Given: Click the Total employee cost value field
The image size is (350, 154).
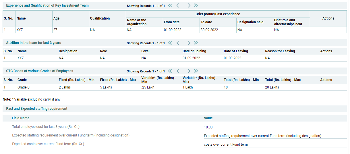Looking at the screenshot, I should click(275, 127).
